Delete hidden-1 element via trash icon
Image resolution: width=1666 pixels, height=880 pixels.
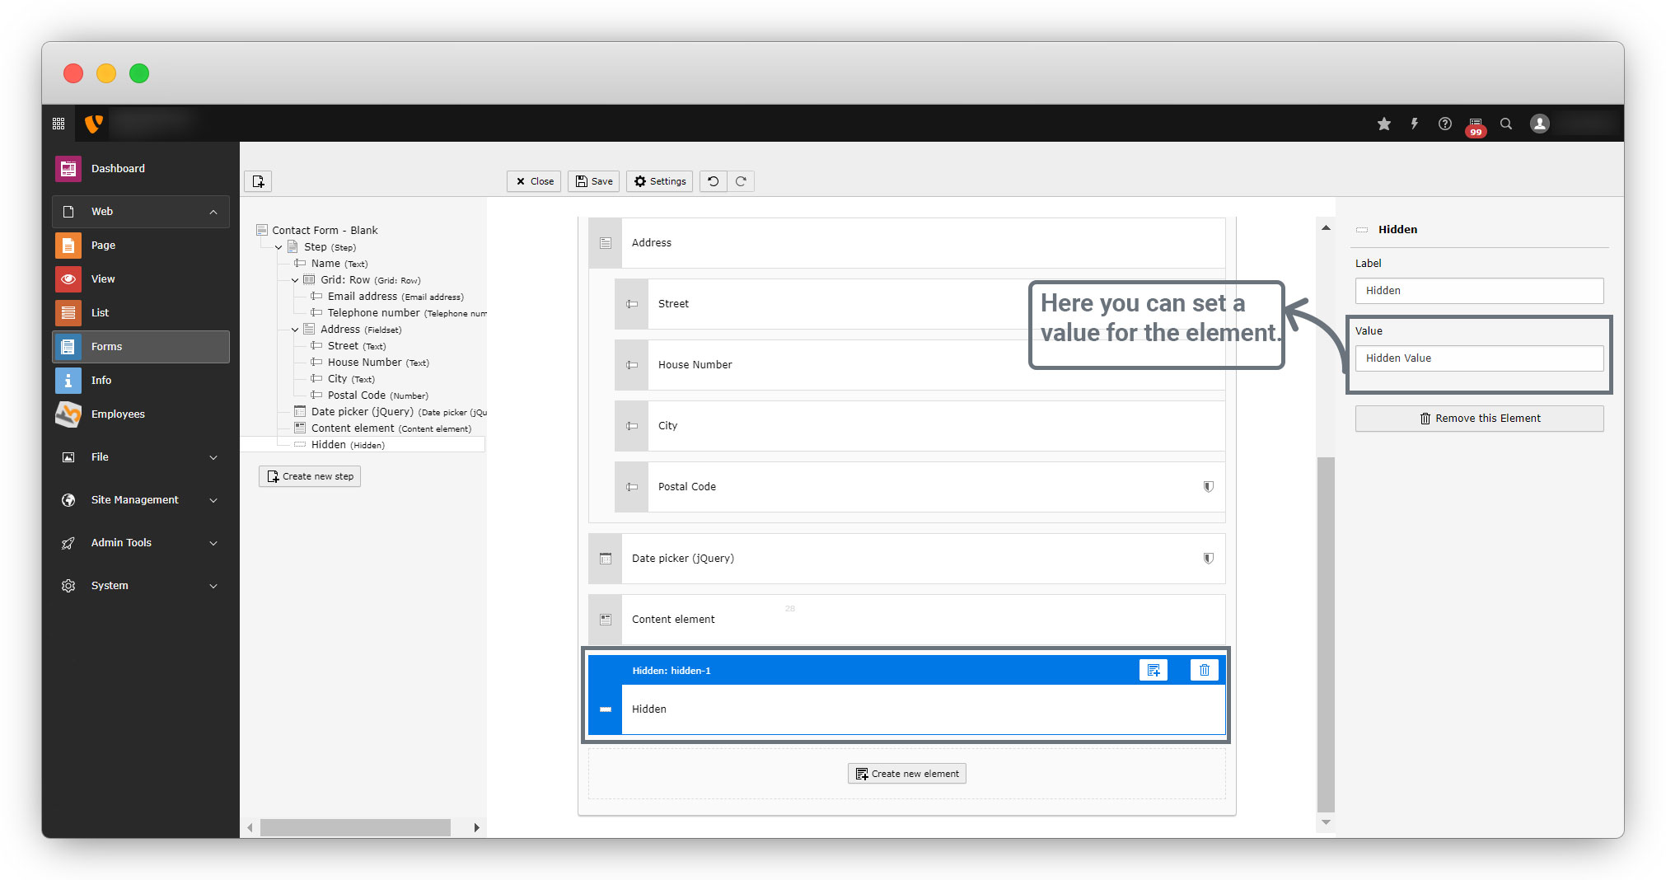(x=1204, y=670)
